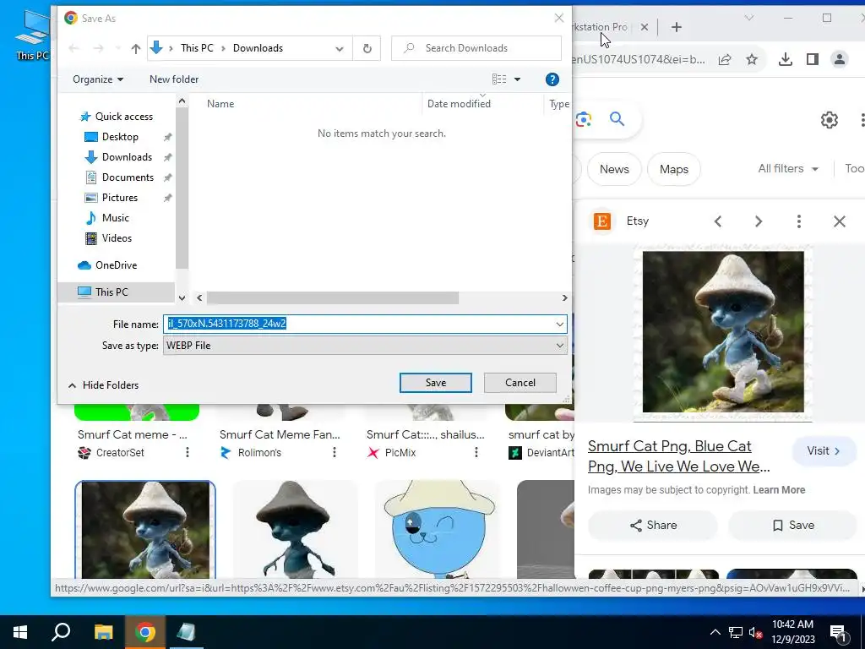Click the Search Downloads box
The image size is (865, 649).
476,48
